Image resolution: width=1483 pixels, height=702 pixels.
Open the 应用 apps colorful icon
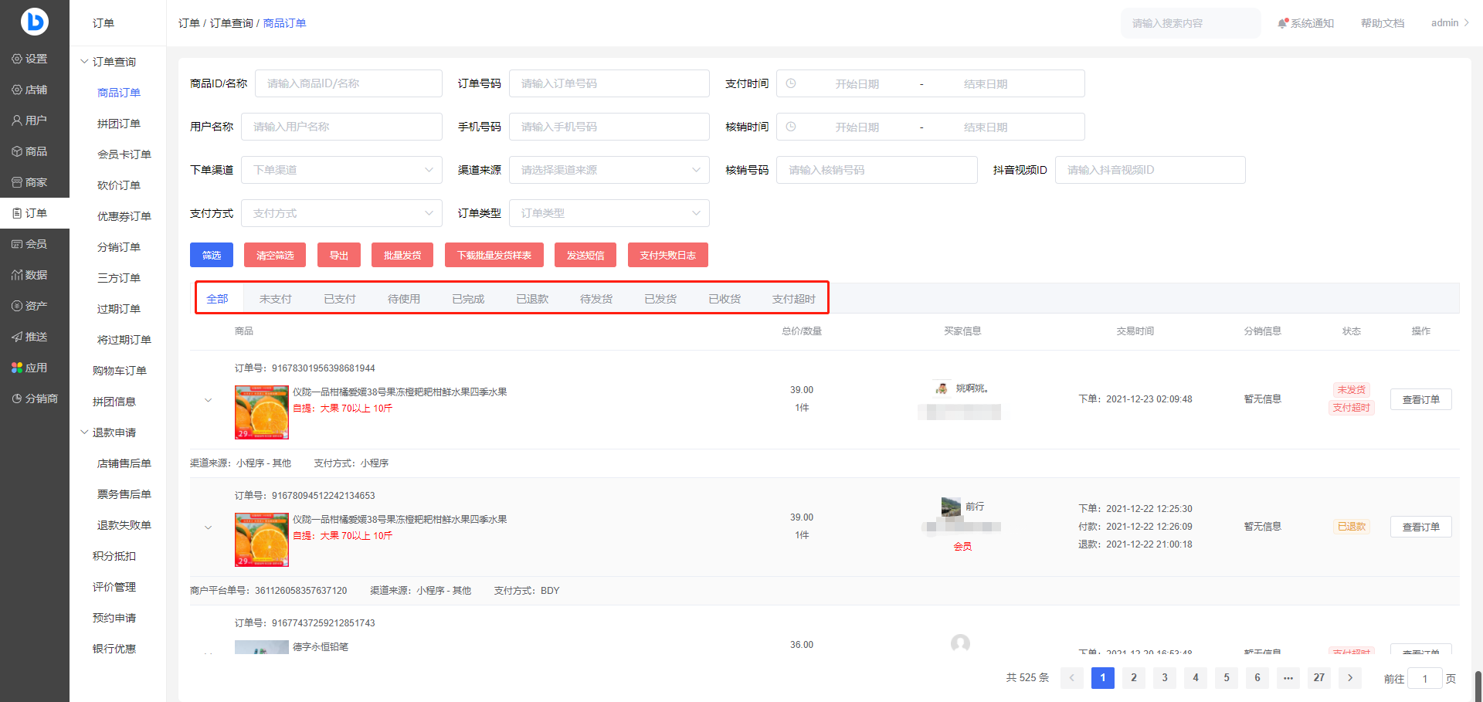click(17, 368)
